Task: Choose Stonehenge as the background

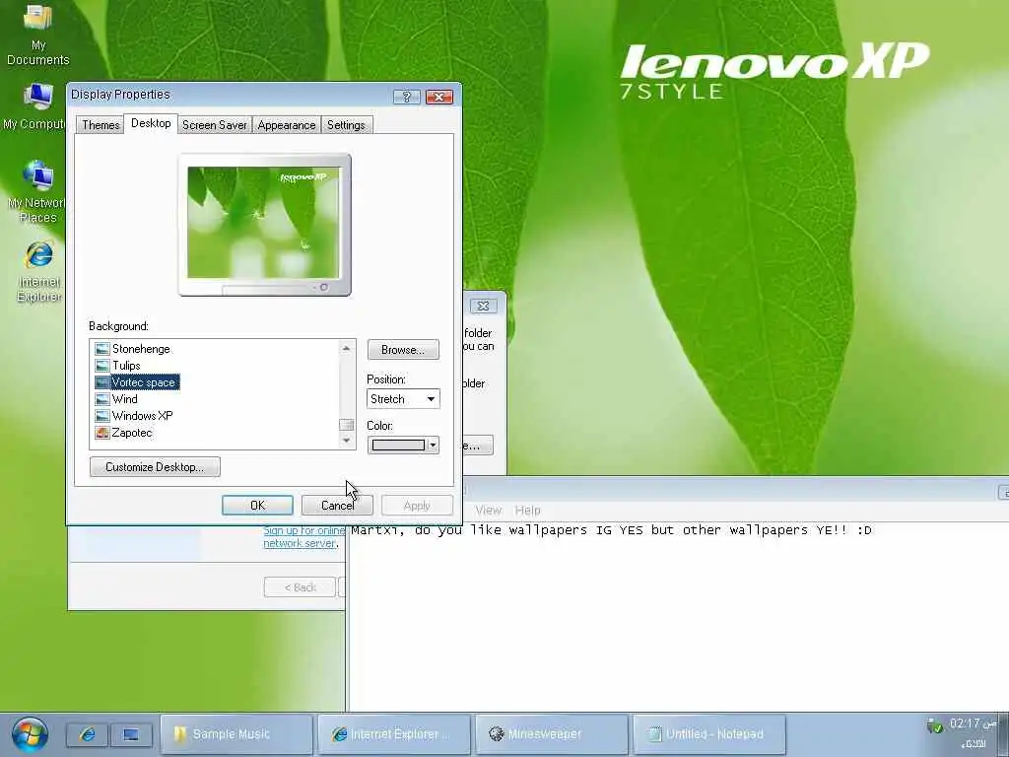Action: (141, 349)
